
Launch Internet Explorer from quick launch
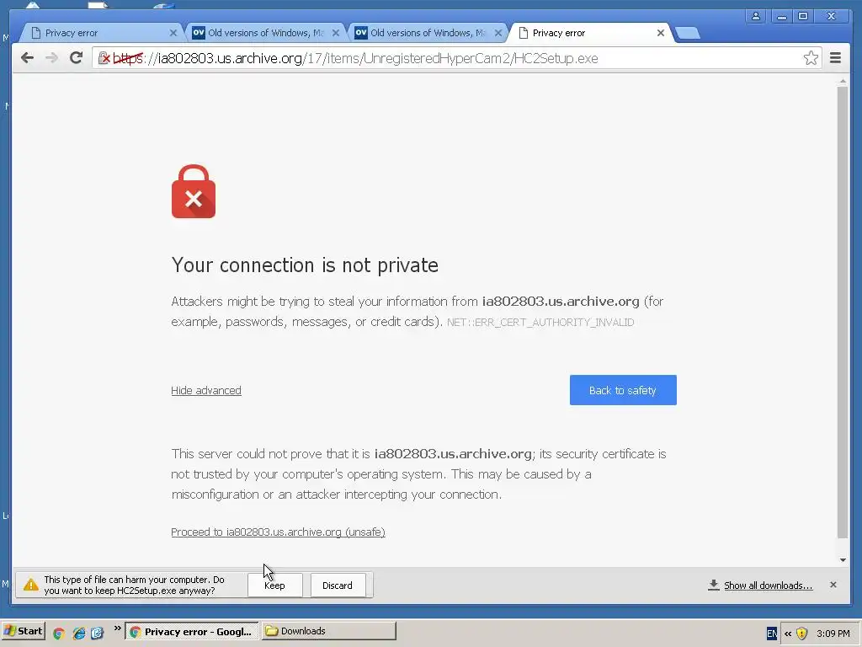[79, 634]
